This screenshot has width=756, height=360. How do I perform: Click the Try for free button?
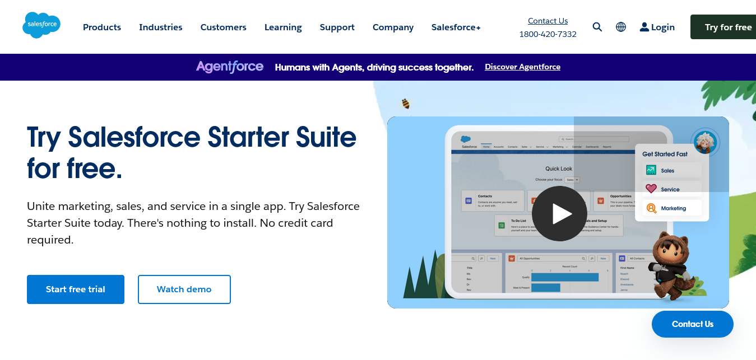pos(723,27)
